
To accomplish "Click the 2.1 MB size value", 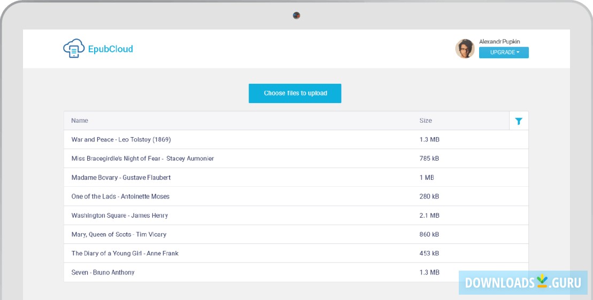I will click(429, 216).
